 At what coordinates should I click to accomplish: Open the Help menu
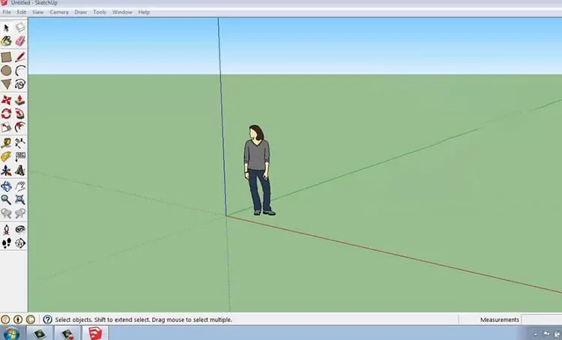(144, 12)
